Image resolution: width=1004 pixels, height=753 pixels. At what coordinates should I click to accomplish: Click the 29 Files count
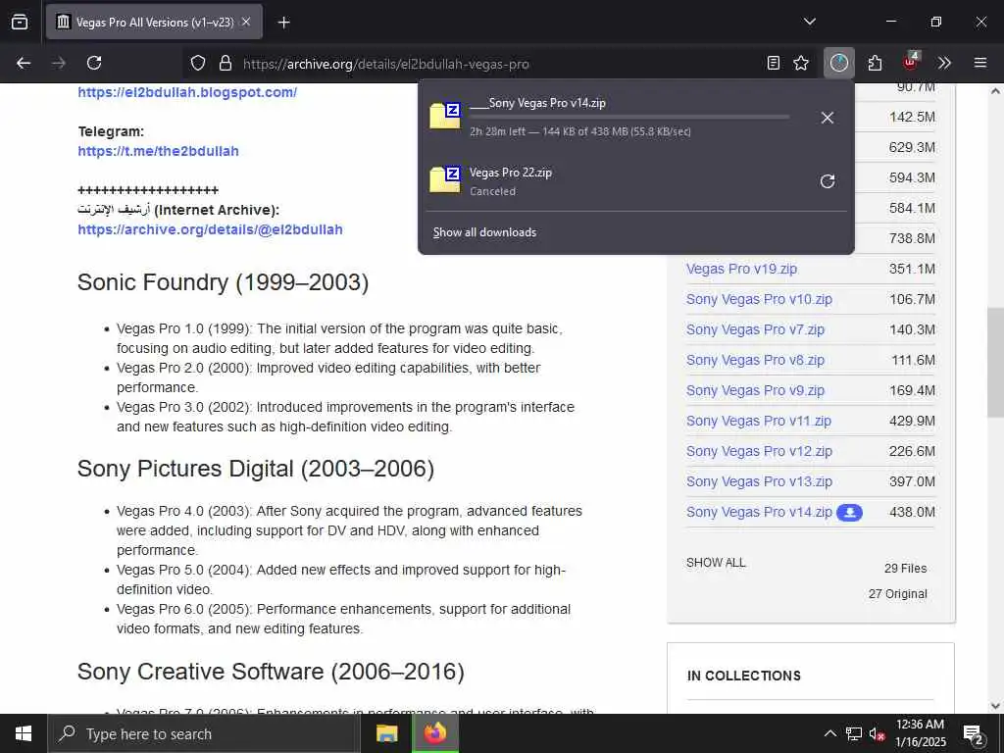pos(905,569)
